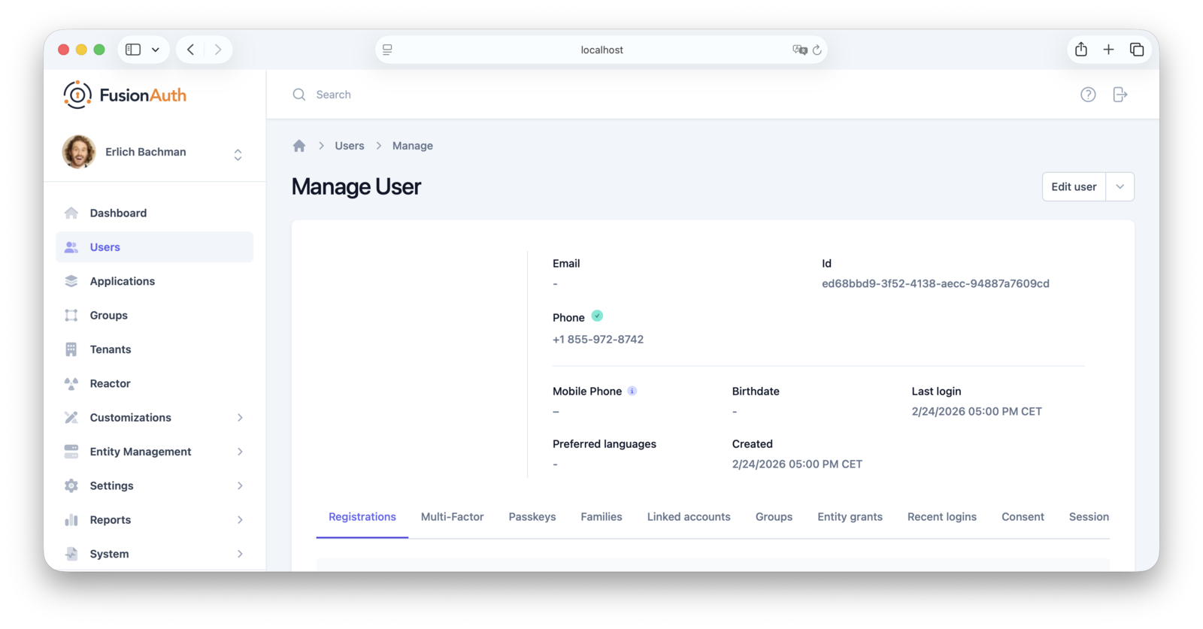Go to home via breadcrumb house icon
Viewport: 1203px width, 629px height.
299,146
